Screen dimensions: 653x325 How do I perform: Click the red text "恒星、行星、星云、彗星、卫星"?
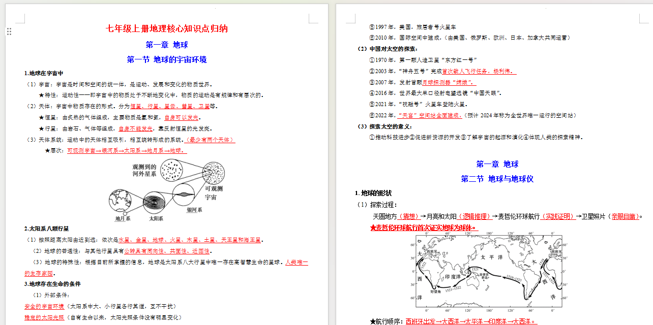pyautogui.click(x=170, y=107)
